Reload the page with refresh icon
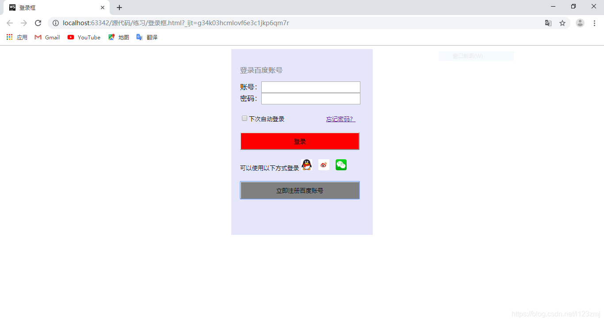The image size is (604, 322). click(38, 23)
